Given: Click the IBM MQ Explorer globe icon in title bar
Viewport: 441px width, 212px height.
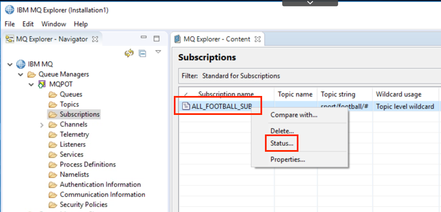Looking at the screenshot, I should (10, 11).
